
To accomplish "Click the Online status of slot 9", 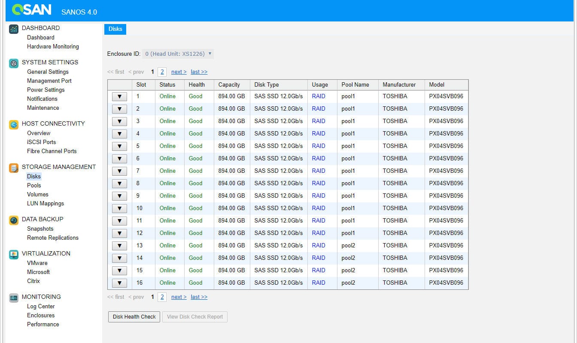I will point(167,196).
